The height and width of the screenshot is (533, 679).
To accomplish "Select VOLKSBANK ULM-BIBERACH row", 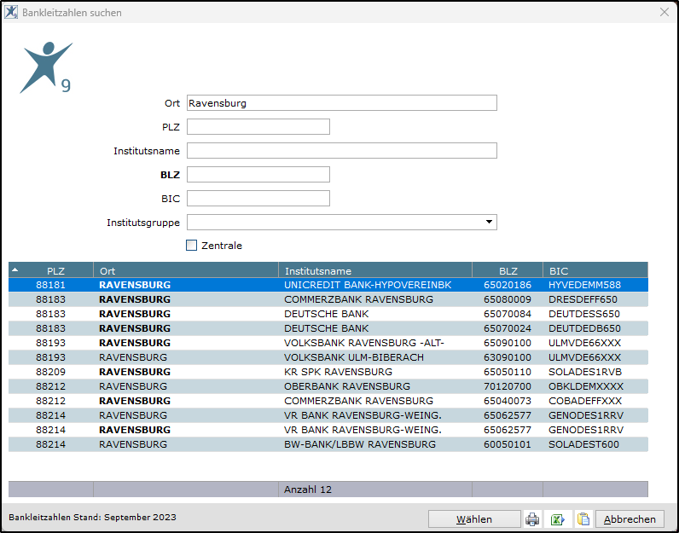I will (328, 357).
